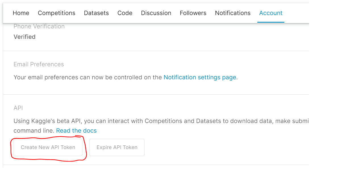Open the Notifications tab
340x191 pixels.
click(232, 13)
